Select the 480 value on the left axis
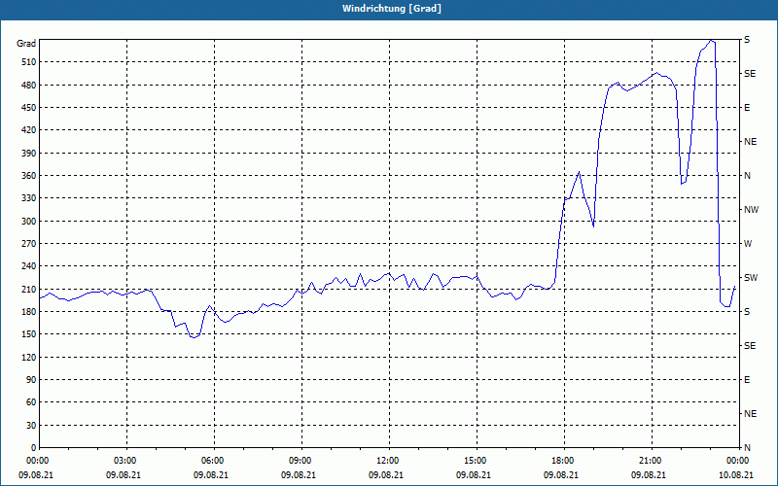Image resolution: width=778 pixels, height=486 pixels. [x=29, y=85]
